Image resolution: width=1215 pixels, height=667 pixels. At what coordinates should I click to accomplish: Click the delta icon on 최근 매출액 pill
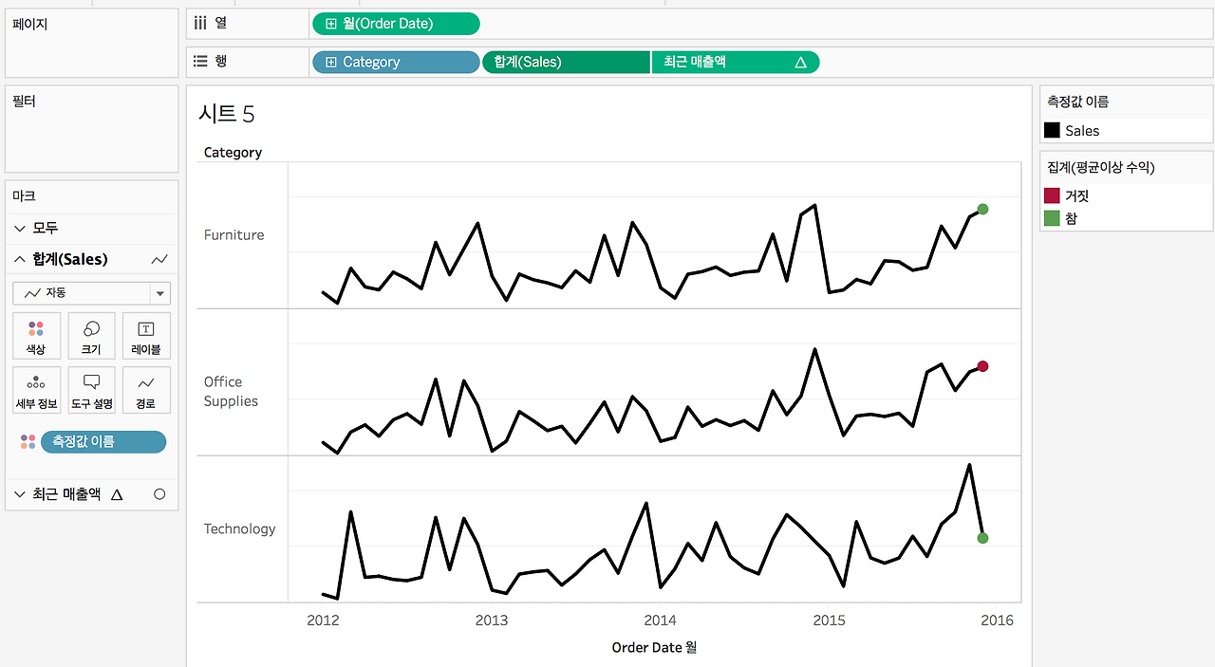pyautogui.click(x=799, y=62)
